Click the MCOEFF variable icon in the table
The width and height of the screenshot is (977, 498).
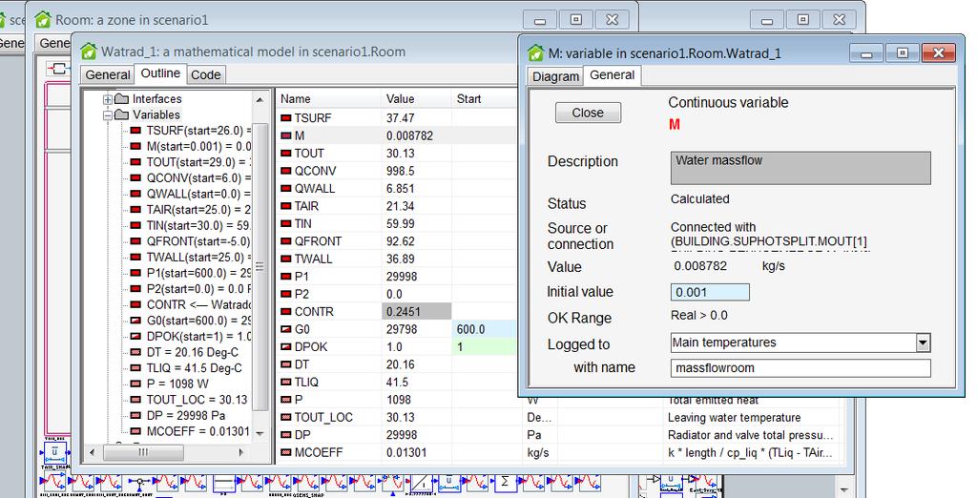coord(286,452)
